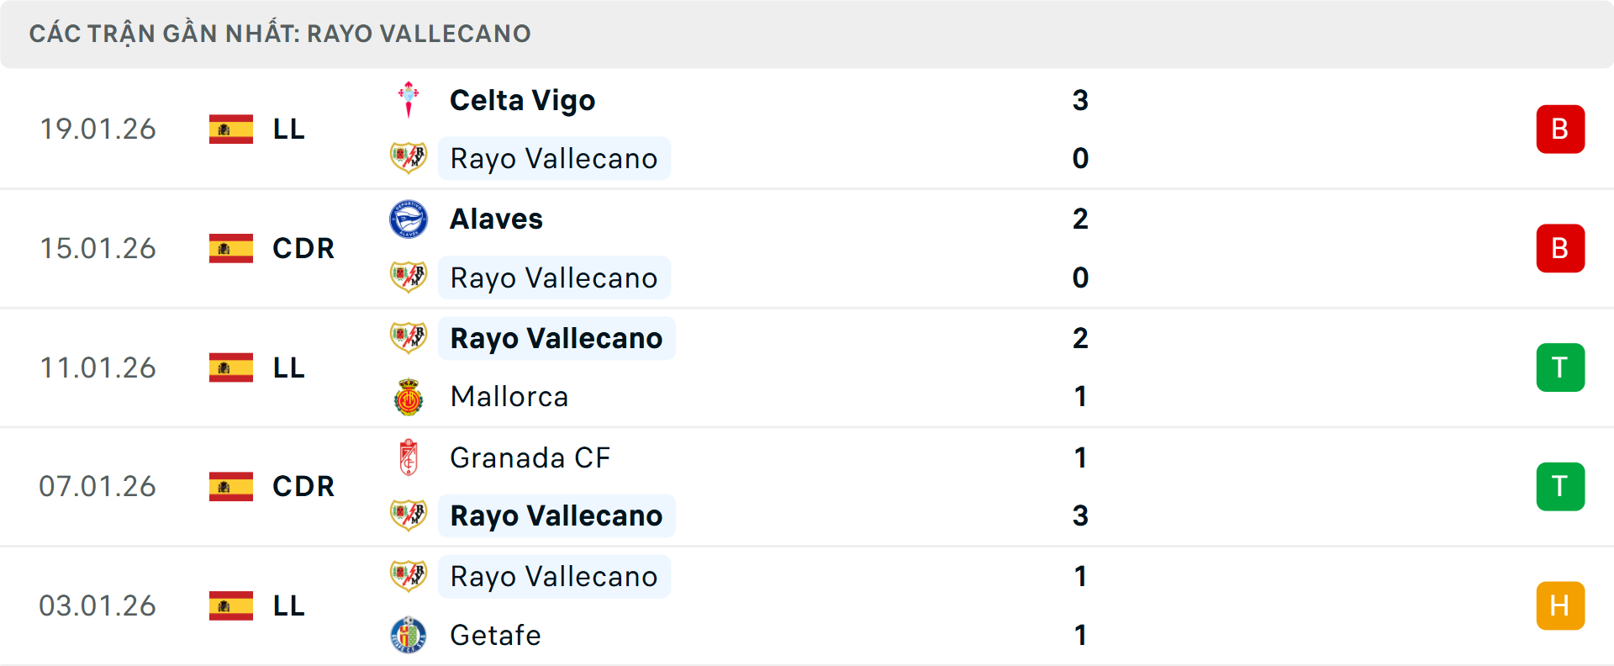1614x666 pixels.
Task: Select the date 07.01.26
Action: click(x=98, y=486)
